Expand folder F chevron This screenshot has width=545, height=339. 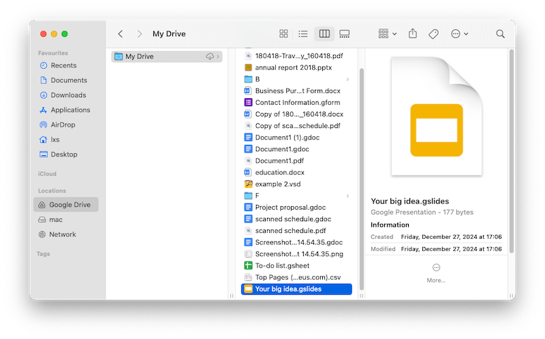pos(347,196)
